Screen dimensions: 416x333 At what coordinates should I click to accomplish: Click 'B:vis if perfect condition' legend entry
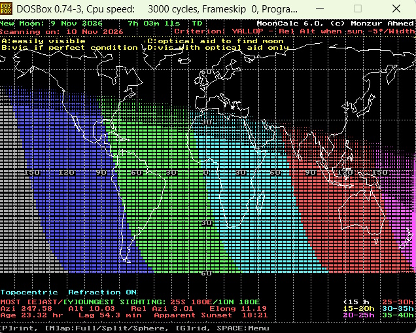pos(69,48)
